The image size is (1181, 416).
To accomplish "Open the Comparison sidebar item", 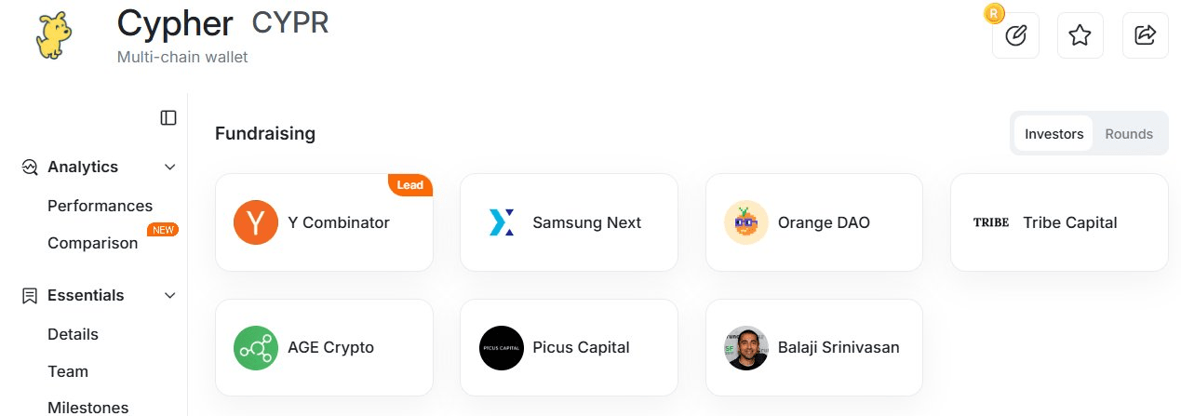I will (x=92, y=243).
